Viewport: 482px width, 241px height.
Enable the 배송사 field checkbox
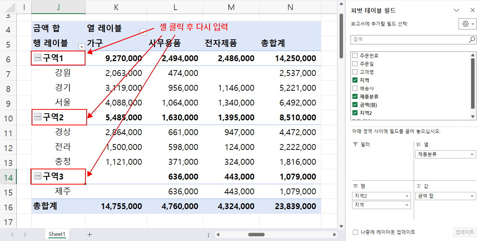355,88
